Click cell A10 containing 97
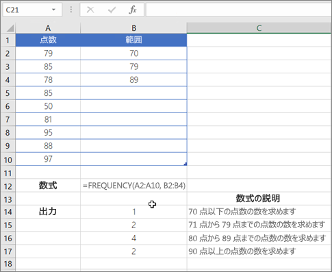The width and height of the screenshot is (332, 272). pyautogui.click(x=48, y=159)
